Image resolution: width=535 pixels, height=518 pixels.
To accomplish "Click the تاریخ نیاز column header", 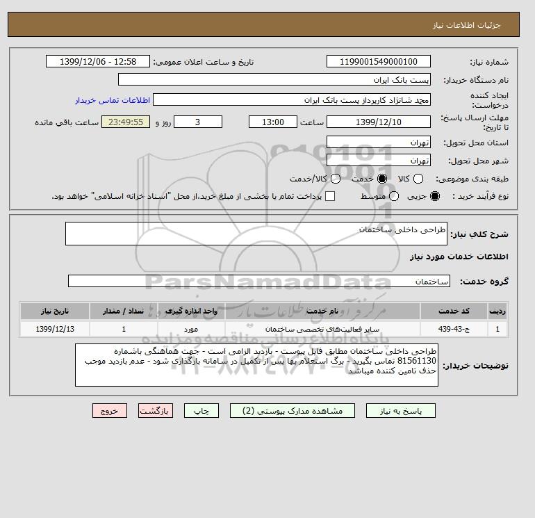I will click(55, 311).
